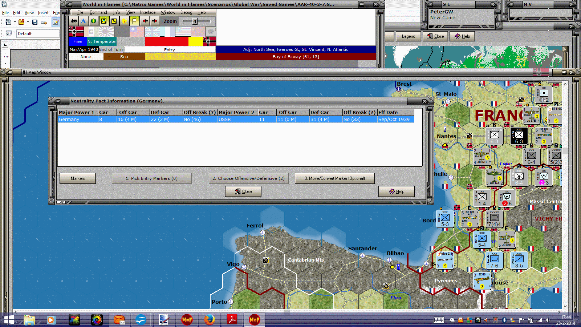
Task: Click the N. Temperate zone indicator
Action: [101, 41]
